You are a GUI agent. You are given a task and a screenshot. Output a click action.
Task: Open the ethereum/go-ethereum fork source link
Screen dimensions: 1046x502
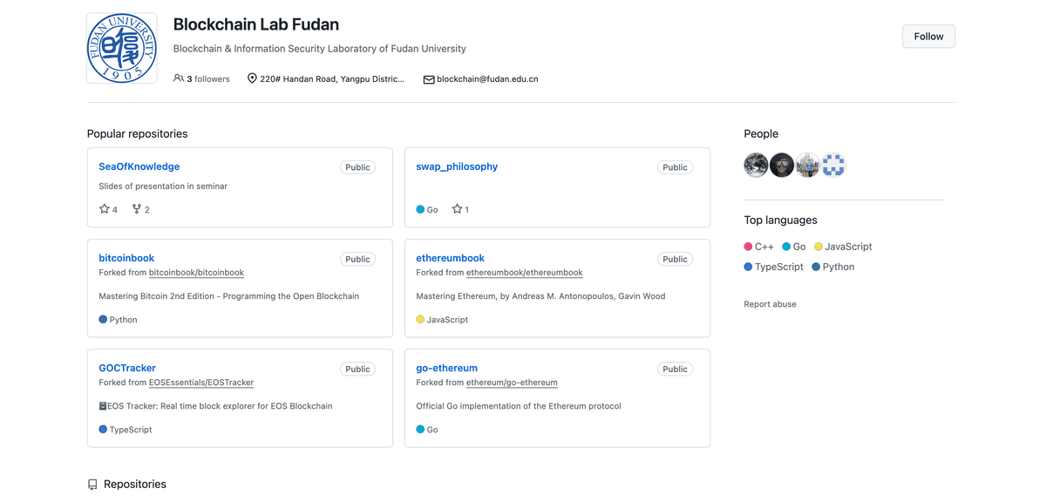pos(512,383)
